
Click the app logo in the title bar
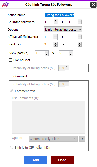[5, 5]
